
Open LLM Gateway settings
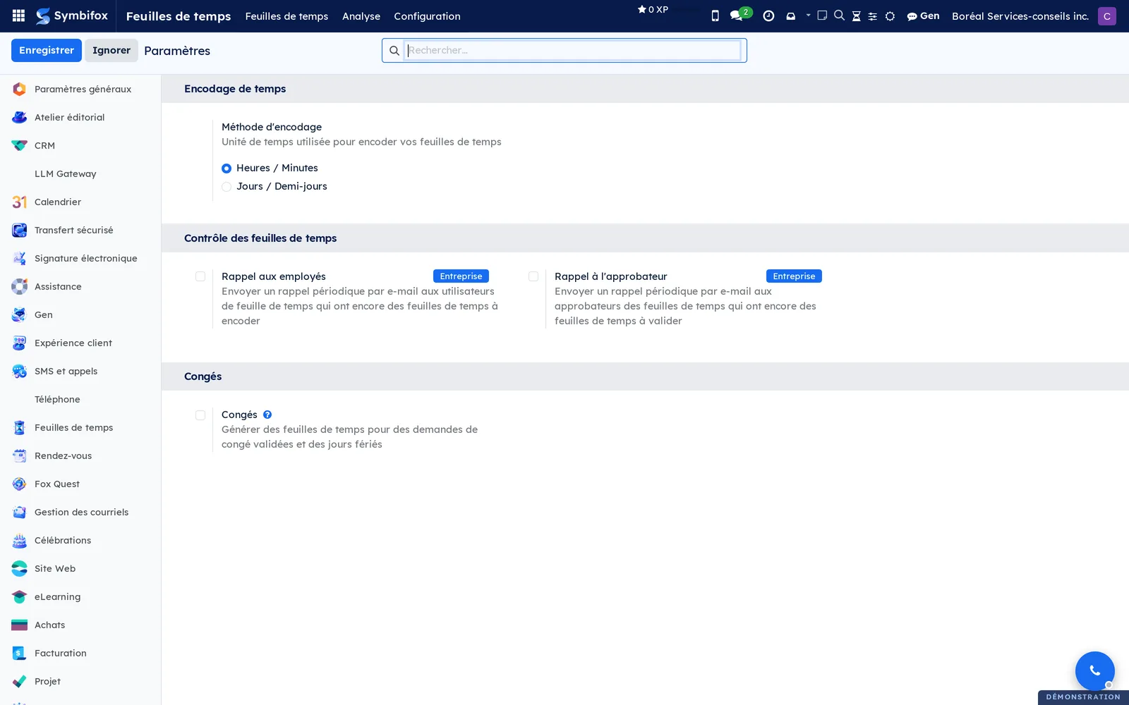(x=80, y=173)
